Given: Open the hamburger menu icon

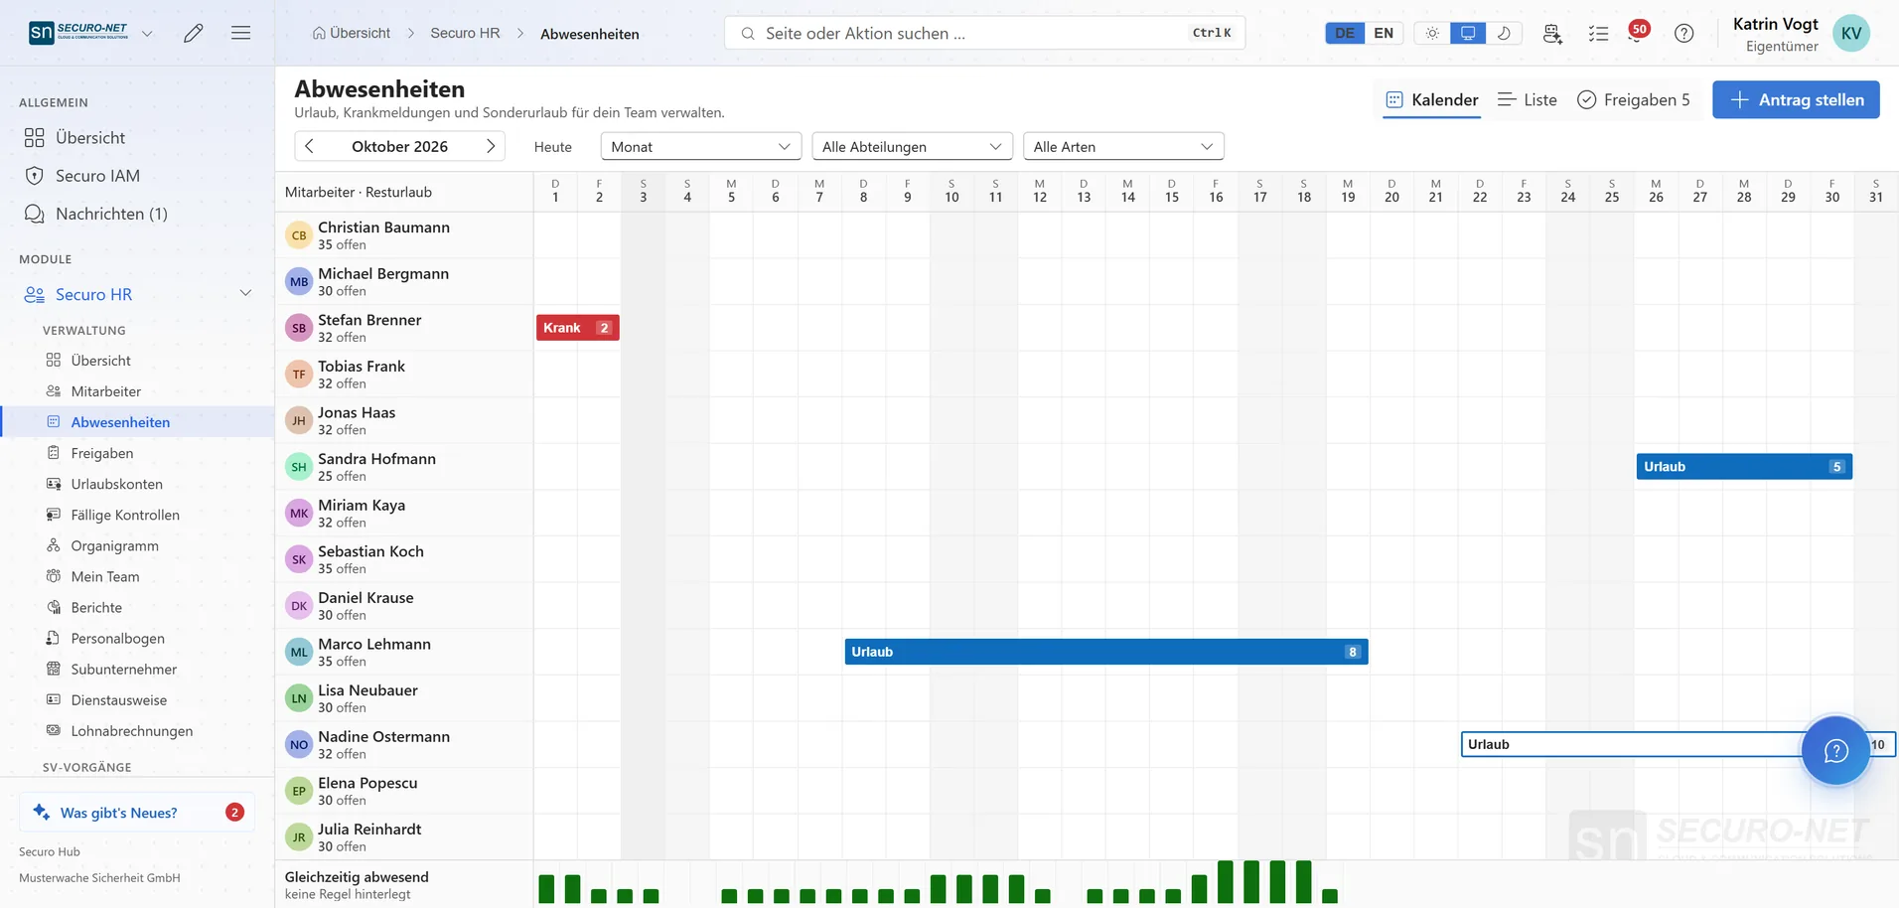Looking at the screenshot, I should pos(240,33).
